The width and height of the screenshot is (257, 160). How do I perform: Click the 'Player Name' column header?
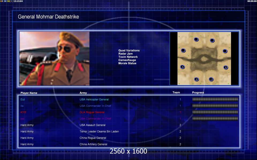pyautogui.click(x=29, y=93)
